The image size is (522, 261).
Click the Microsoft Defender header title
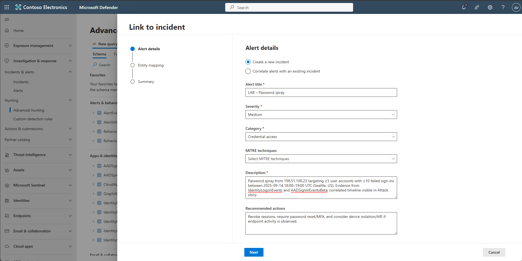(98, 7)
